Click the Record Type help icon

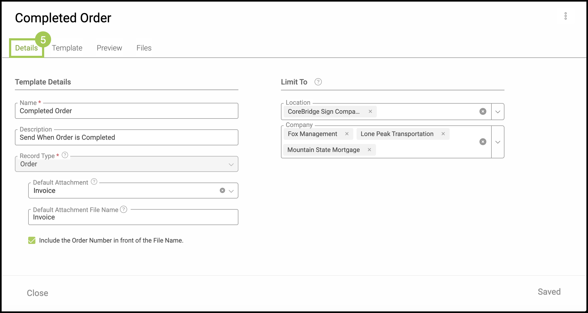[x=65, y=155]
